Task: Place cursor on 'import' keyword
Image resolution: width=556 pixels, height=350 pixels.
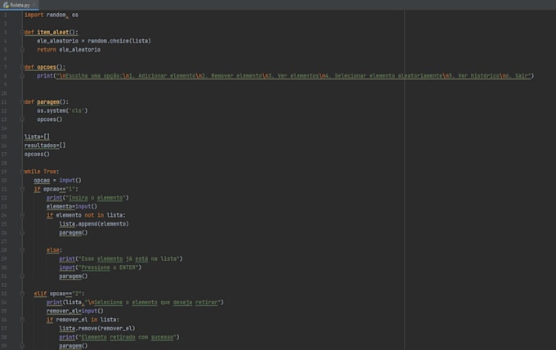Action: (34, 15)
